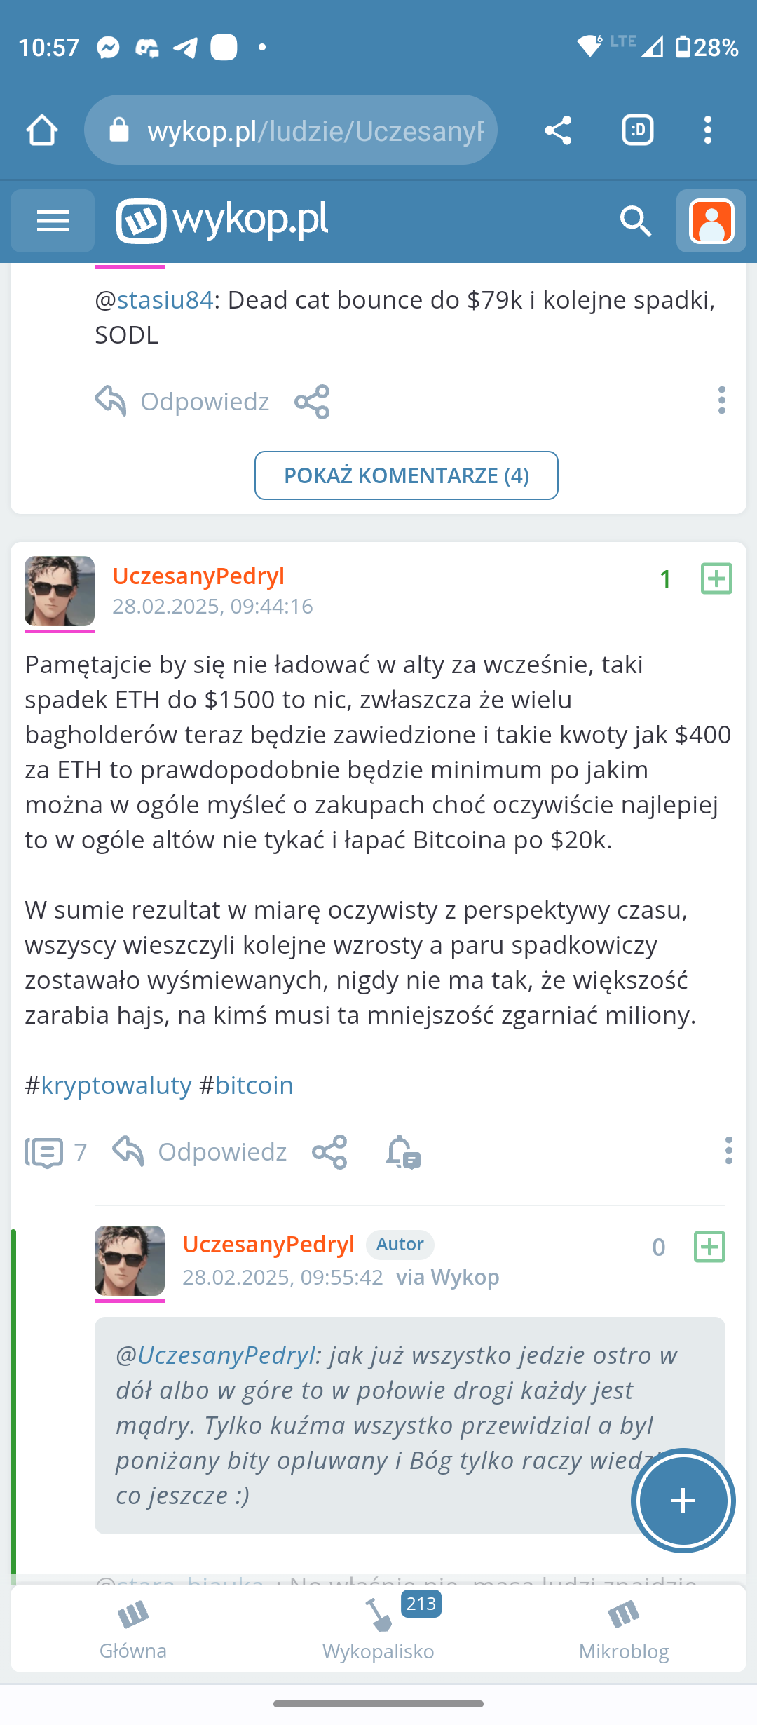This screenshot has width=757, height=1725.
Task: Upvote the Autor comment from 09:55:42
Action: click(709, 1247)
